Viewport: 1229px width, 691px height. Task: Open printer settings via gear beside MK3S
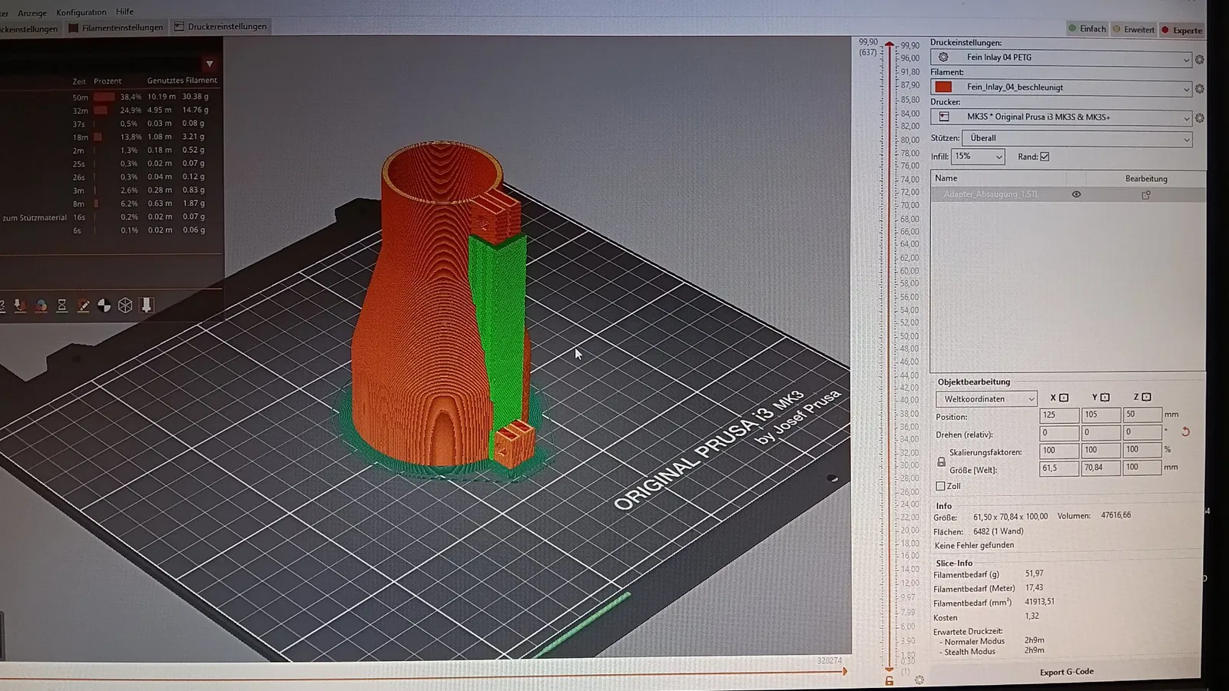(x=1199, y=118)
